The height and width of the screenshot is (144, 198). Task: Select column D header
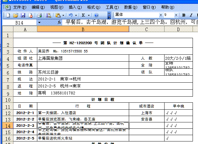pos(179,29)
